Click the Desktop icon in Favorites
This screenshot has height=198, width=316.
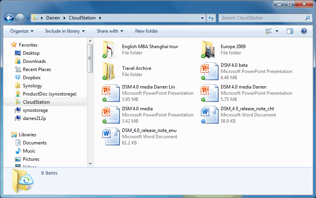[18, 53]
